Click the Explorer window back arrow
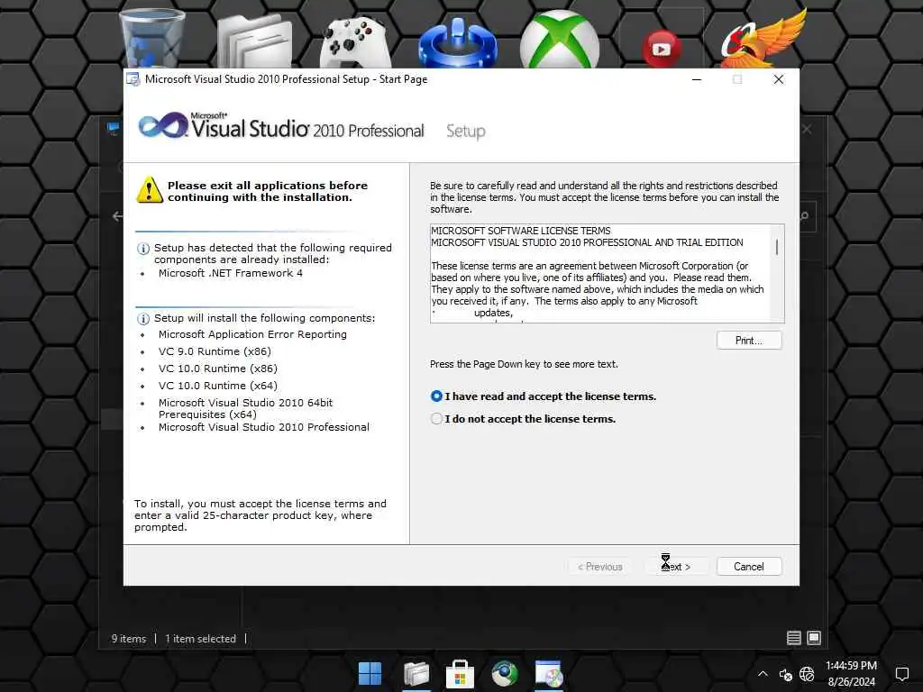The width and height of the screenshot is (923, 692). (117, 216)
